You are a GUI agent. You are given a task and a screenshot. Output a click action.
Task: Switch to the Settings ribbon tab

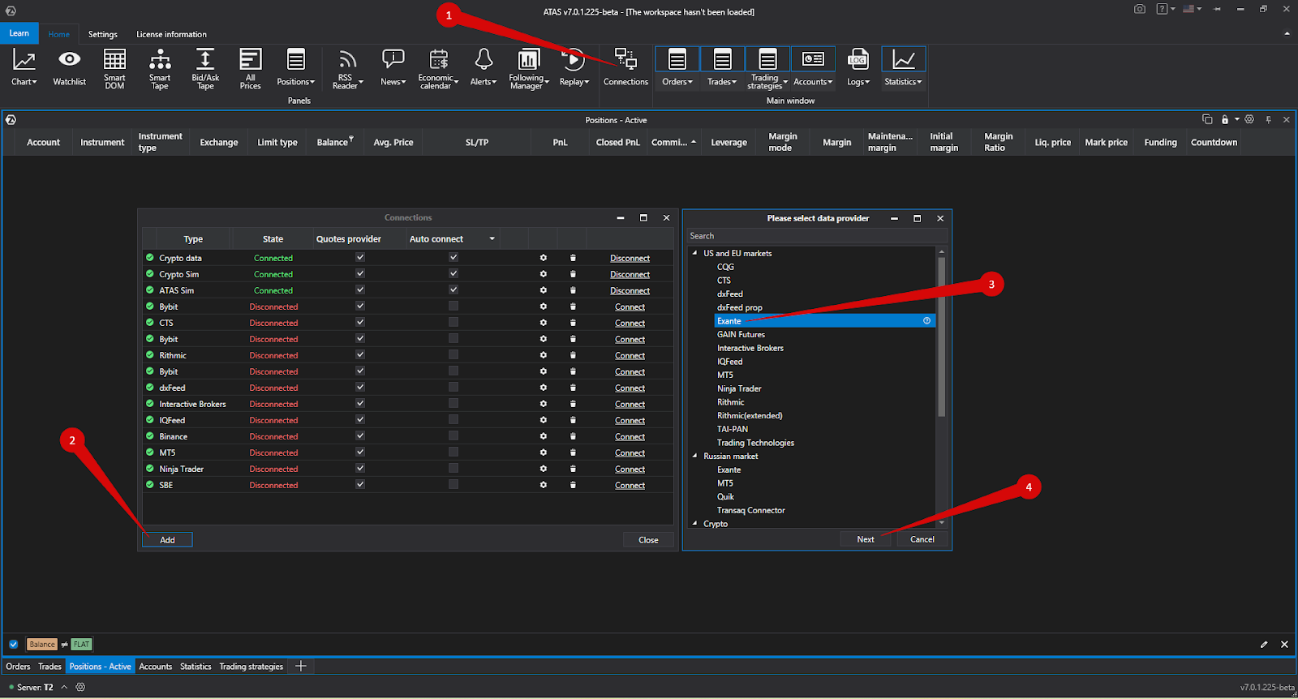103,34
